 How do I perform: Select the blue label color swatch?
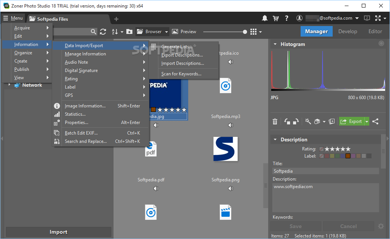pyautogui.click(x=343, y=156)
